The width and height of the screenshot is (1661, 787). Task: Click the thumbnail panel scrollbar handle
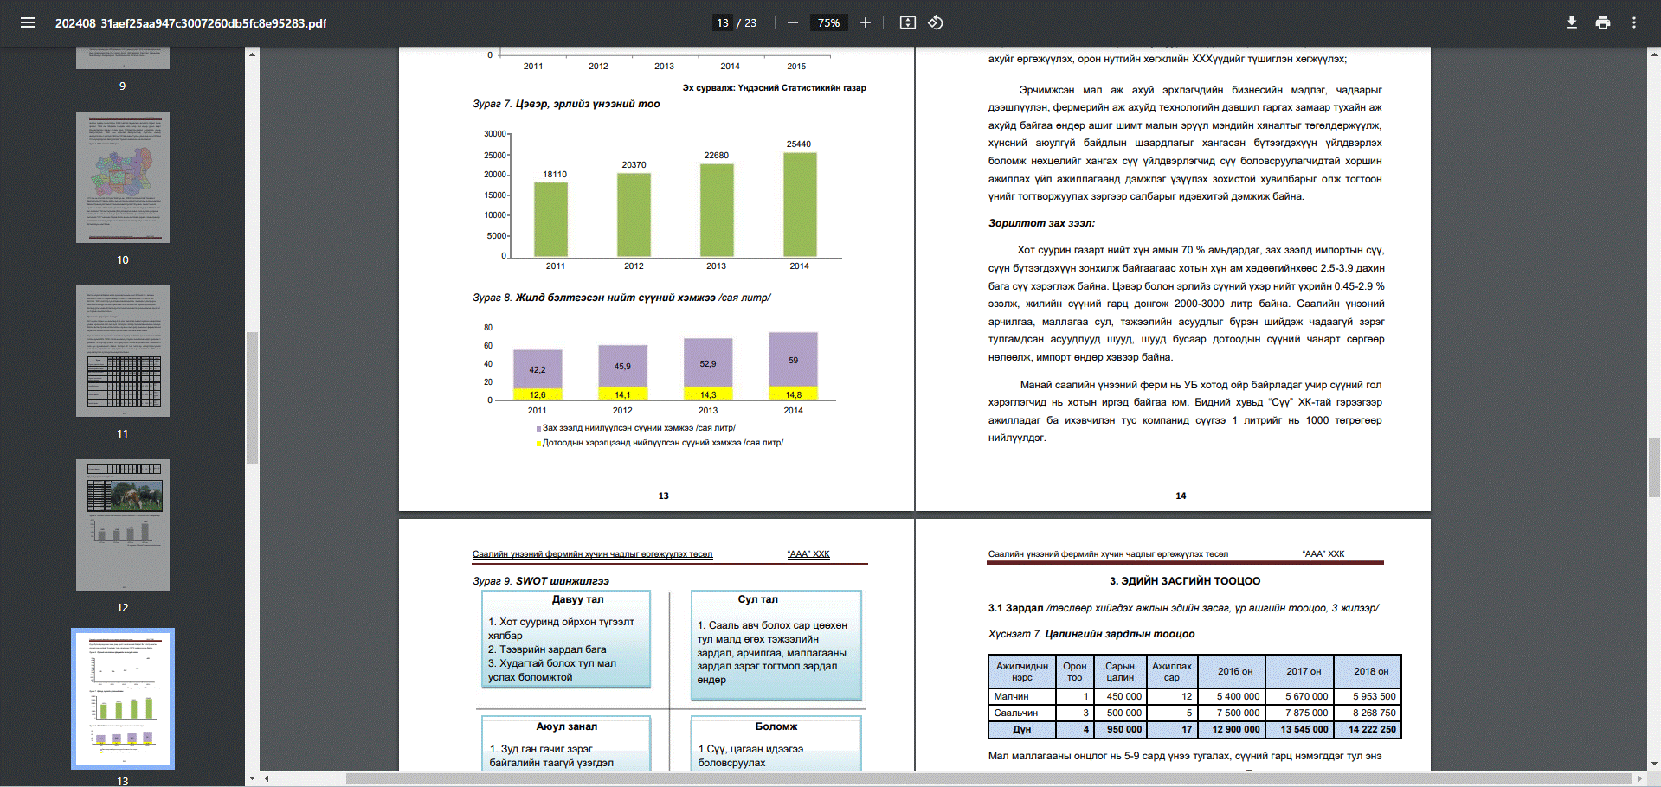(252, 398)
